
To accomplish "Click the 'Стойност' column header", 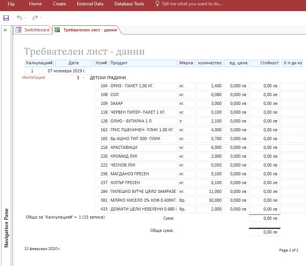I will (x=264, y=63).
